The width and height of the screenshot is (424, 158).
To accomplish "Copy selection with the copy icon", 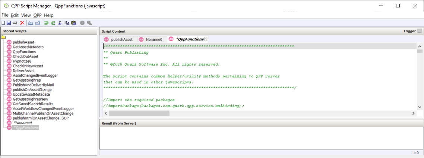I will [67, 23].
